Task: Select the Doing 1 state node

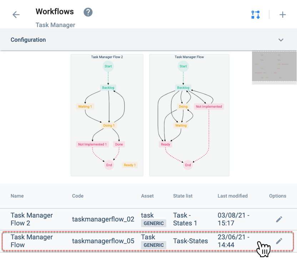Action: tap(109, 126)
